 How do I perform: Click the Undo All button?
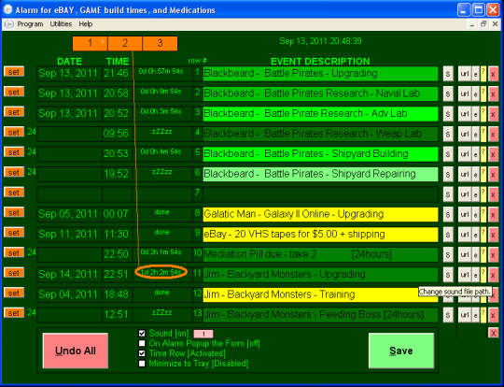(76, 351)
